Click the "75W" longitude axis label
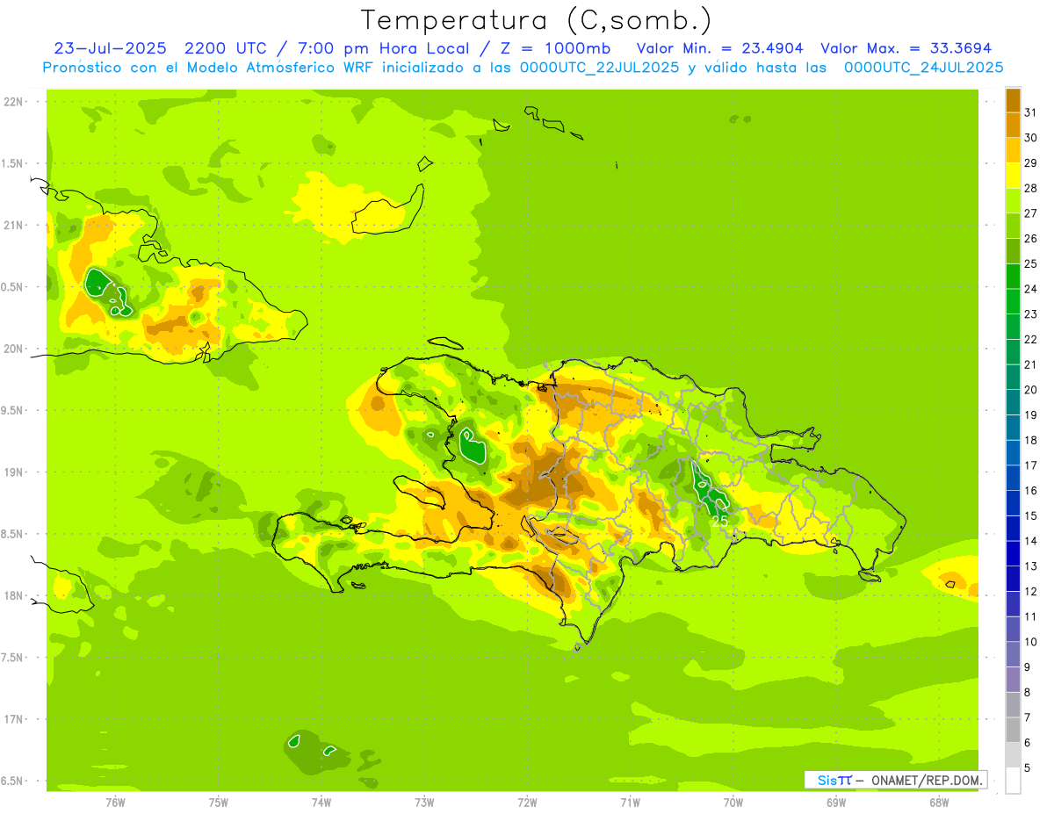 pos(219,802)
